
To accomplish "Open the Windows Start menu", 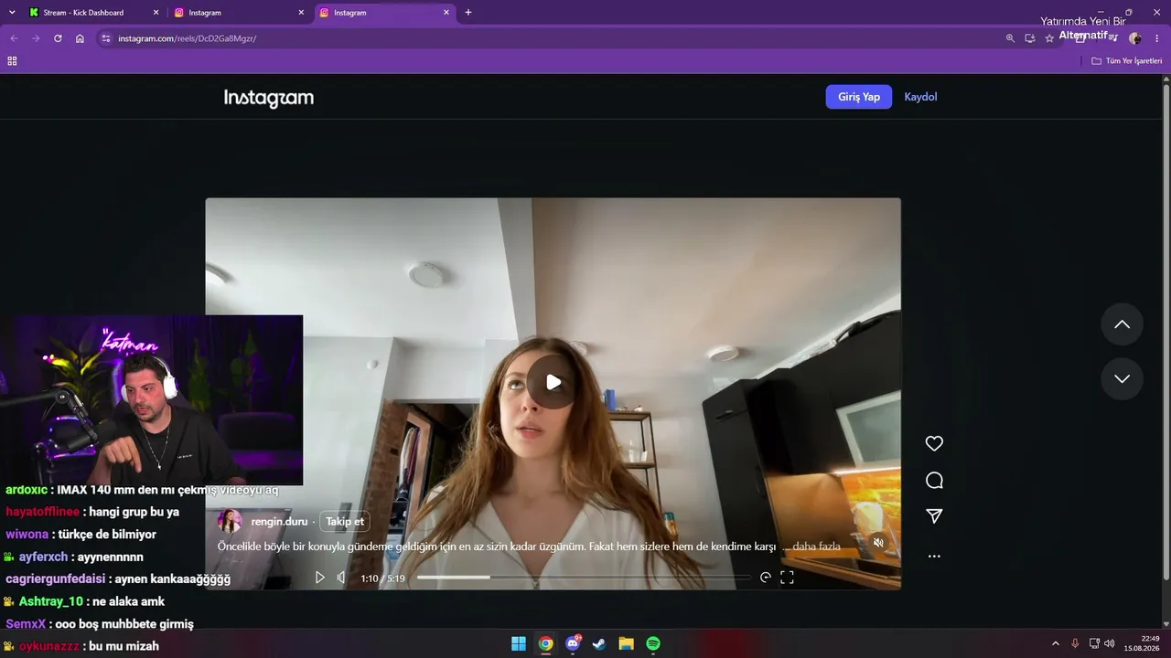I will pyautogui.click(x=519, y=643).
